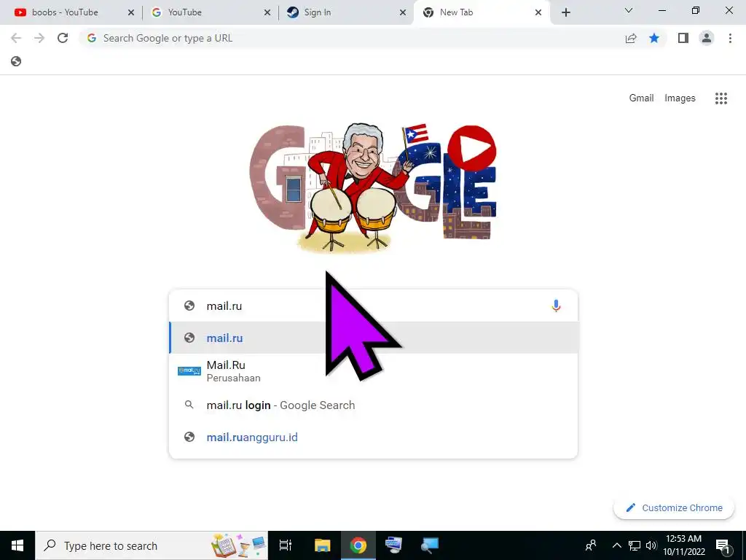
Task: Go back with the back arrow
Action: 16,38
